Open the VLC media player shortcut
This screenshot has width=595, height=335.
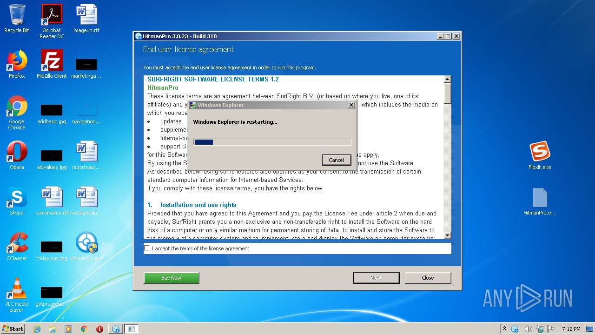tap(17, 295)
